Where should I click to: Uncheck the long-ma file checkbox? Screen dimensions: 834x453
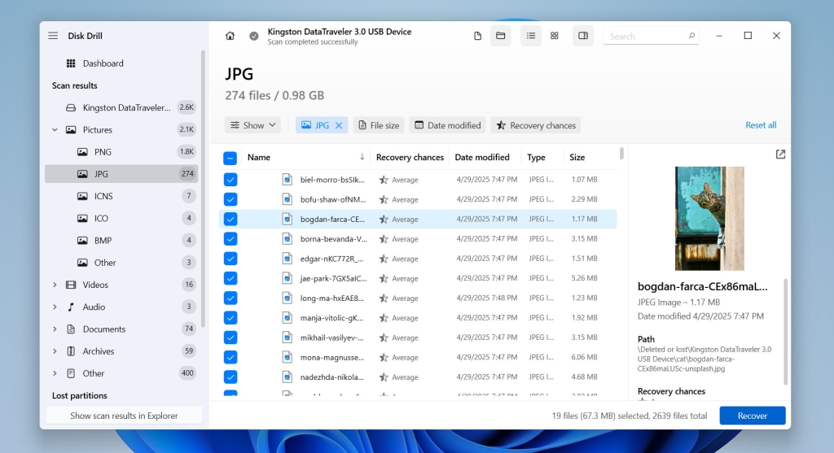click(230, 298)
